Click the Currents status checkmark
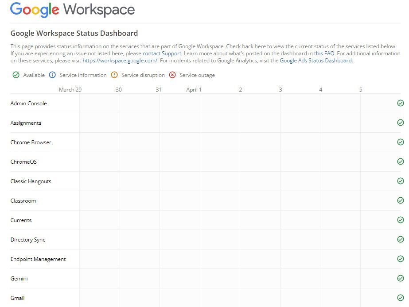 tap(401, 220)
